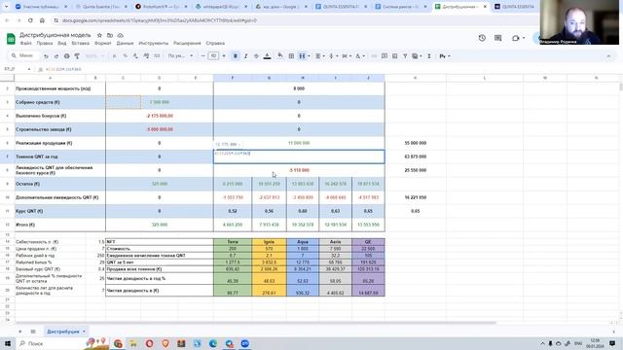The height and width of the screenshot is (350, 623).
Task: Toggle Strikethrough formatting
Action: point(256,56)
